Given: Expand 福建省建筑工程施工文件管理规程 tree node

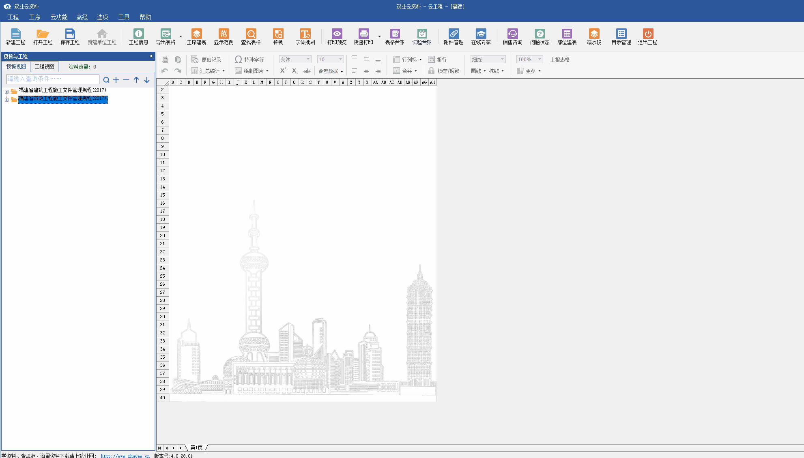Looking at the screenshot, I should point(6,91).
